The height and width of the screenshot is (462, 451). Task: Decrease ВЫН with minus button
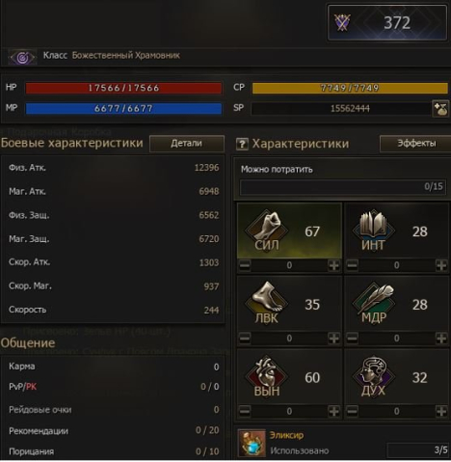coord(245,411)
